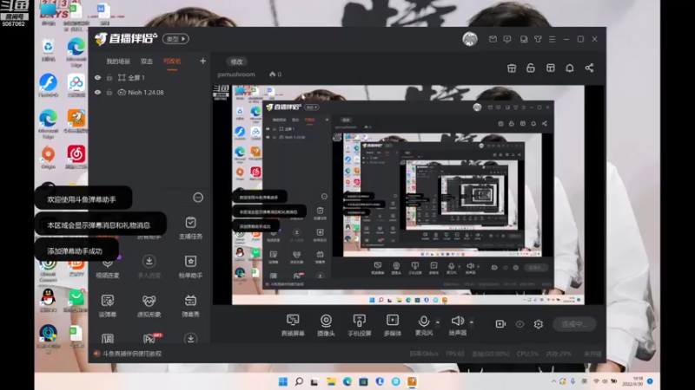Viewport: 695px width, 390px height.
Task: Open the 主播任务 streamer tasks tool
Action: click(190, 228)
